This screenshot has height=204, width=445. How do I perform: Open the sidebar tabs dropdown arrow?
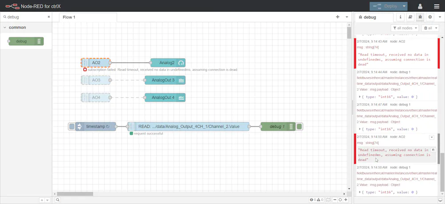coord(440,17)
